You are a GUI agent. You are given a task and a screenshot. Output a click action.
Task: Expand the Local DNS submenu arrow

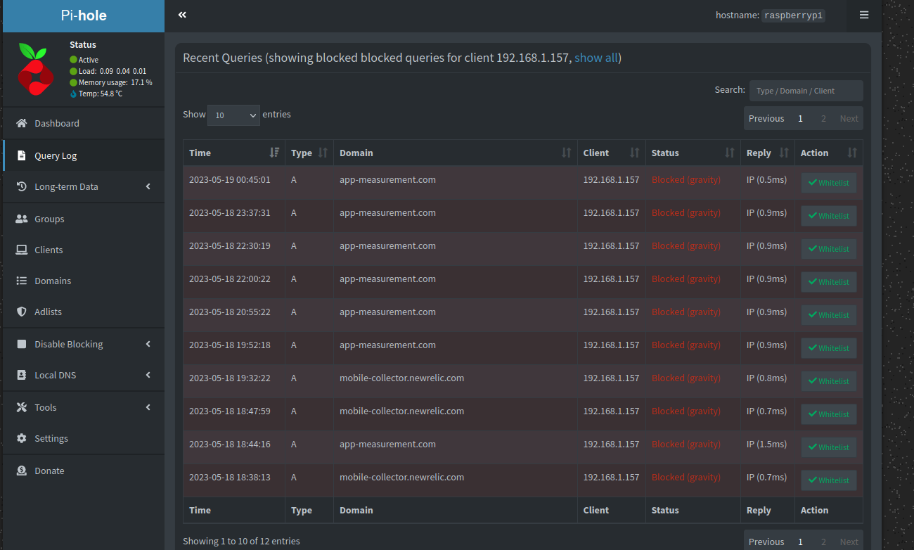click(148, 375)
